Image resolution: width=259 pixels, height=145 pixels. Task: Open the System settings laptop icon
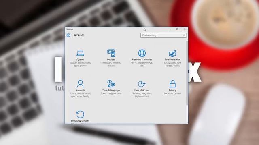click(80, 53)
